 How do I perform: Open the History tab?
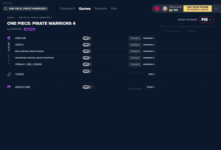[x=191, y=31]
